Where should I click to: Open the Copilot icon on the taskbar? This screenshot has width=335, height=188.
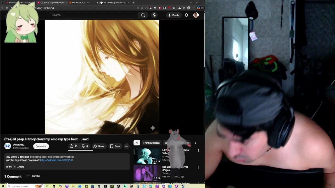click(x=60, y=186)
